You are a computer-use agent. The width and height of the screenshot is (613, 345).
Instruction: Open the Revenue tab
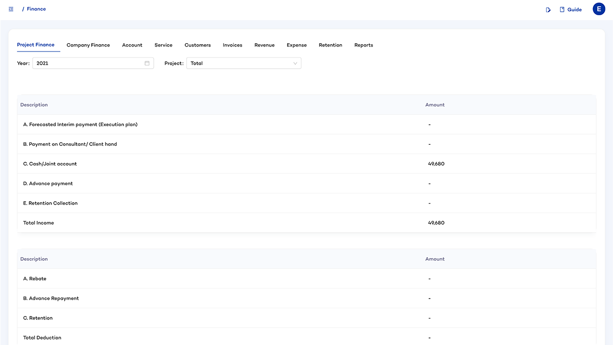pyautogui.click(x=264, y=45)
